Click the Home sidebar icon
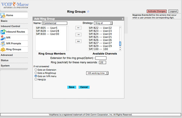 [3, 15]
